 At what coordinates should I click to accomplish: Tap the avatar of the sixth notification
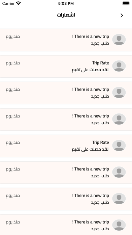pos(119,172)
